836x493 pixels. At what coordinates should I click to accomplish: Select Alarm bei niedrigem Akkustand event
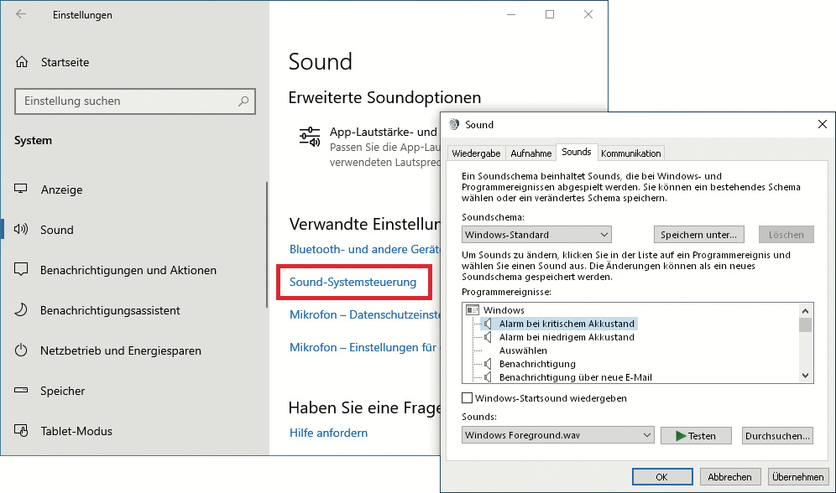pyautogui.click(x=567, y=337)
